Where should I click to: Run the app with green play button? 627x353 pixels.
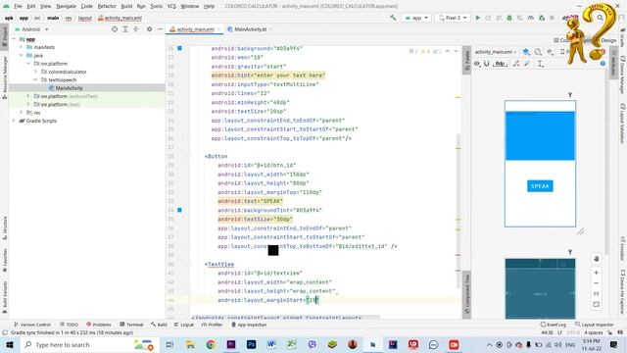477,18
